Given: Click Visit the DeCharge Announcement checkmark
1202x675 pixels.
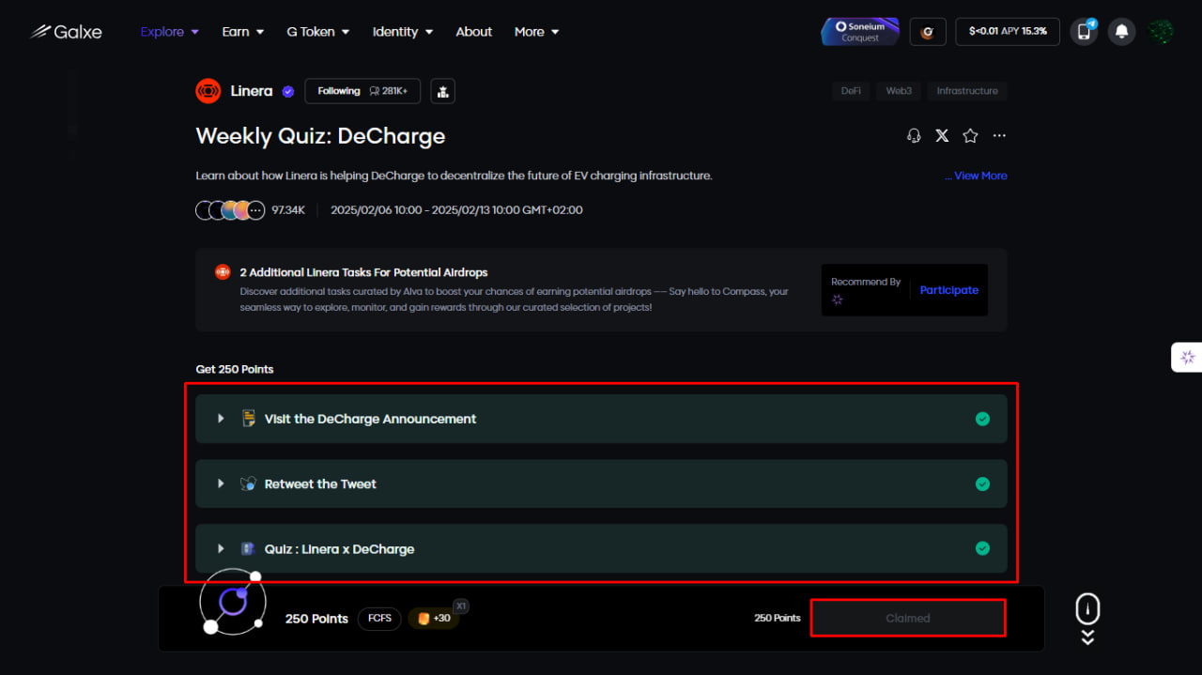Looking at the screenshot, I should coord(982,419).
